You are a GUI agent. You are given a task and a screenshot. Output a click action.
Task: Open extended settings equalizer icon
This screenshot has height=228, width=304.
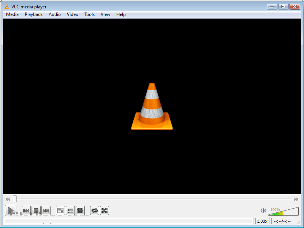click(x=80, y=211)
